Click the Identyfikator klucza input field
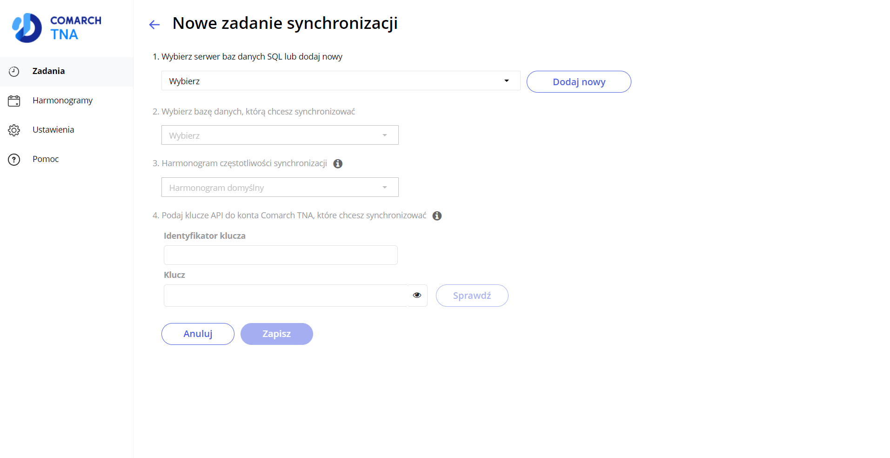890x458 pixels. 280,255
